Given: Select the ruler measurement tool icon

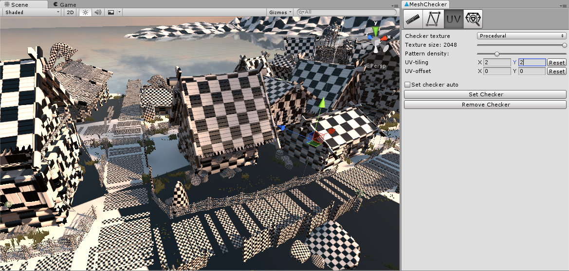Looking at the screenshot, I should pyautogui.click(x=414, y=19).
